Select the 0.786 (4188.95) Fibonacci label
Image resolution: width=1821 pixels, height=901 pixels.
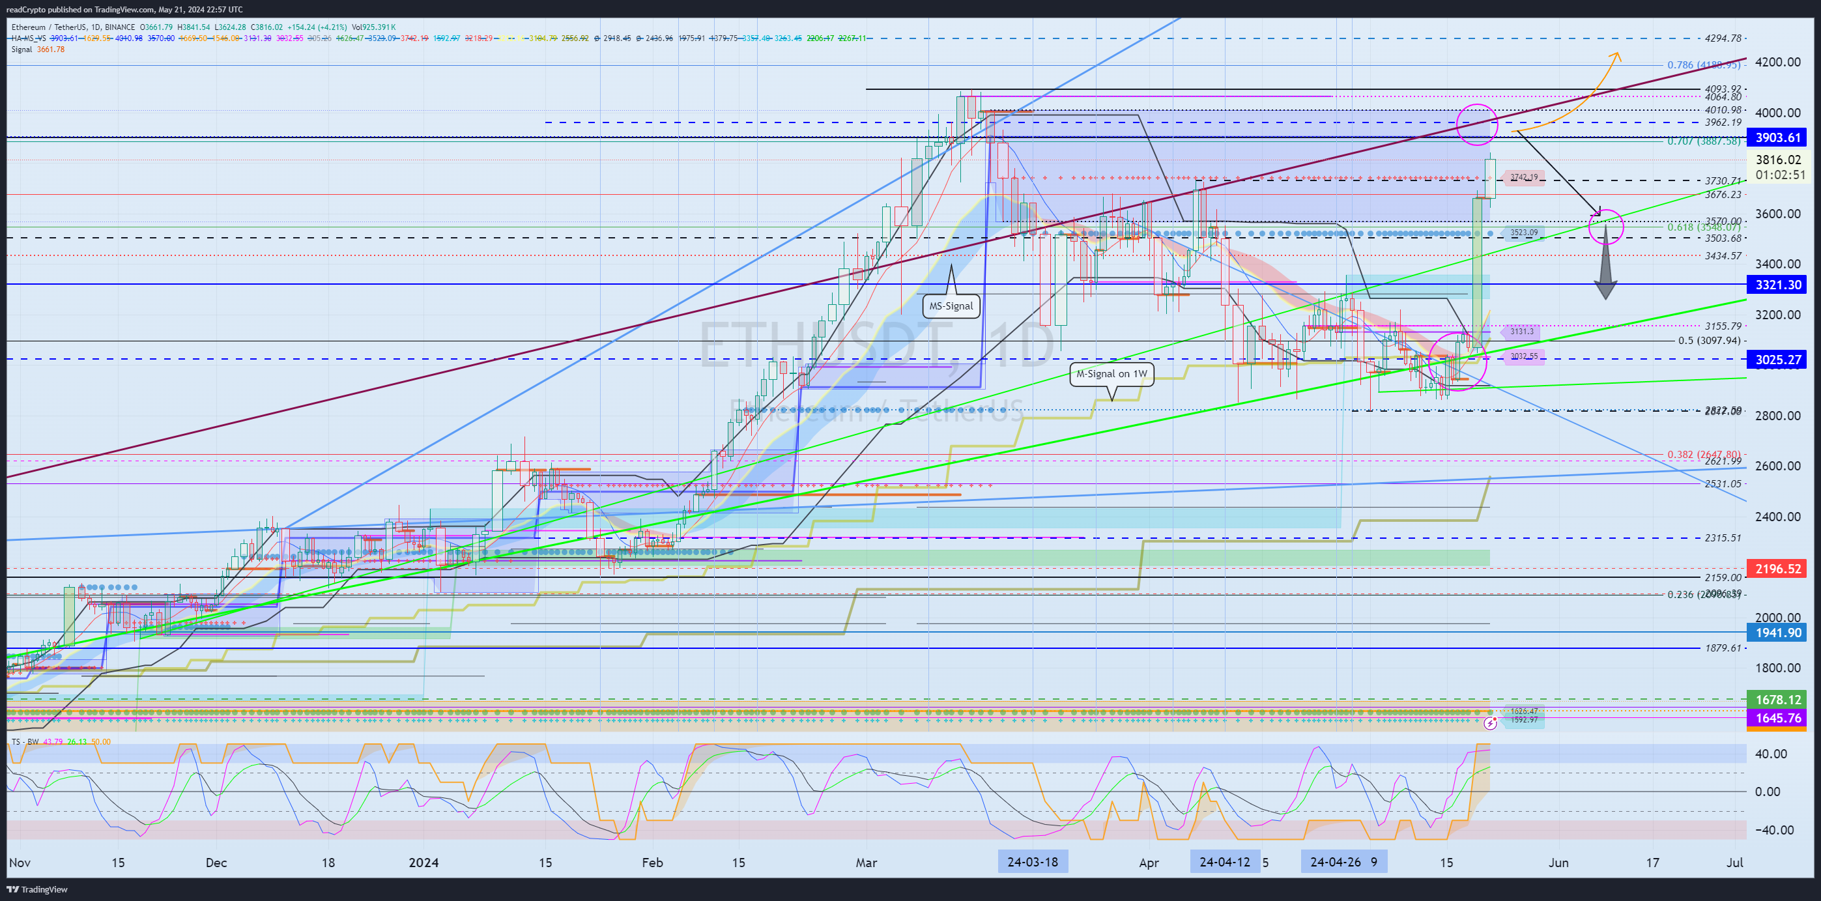1704,65
